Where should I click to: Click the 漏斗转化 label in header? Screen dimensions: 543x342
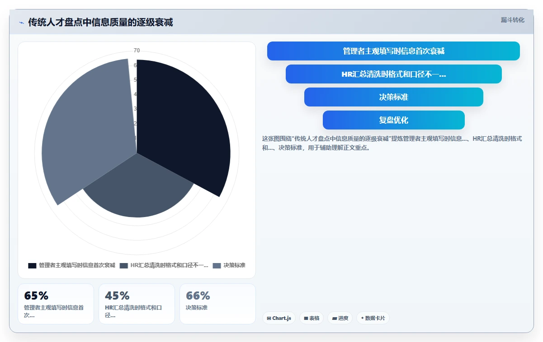pos(513,20)
